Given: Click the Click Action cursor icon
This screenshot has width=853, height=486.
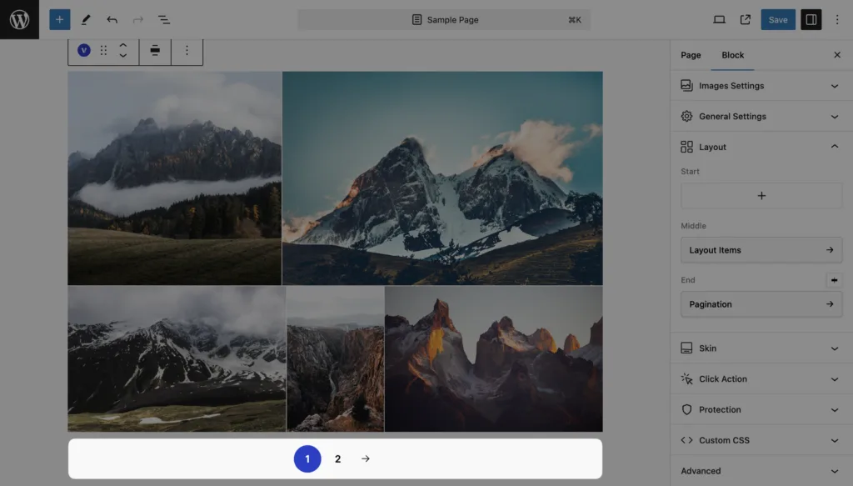Looking at the screenshot, I should [x=686, y=378].
